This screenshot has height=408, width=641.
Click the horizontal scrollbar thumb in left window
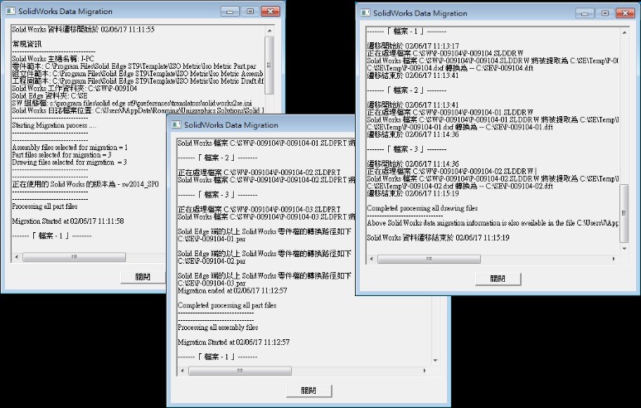click(74, 257)
